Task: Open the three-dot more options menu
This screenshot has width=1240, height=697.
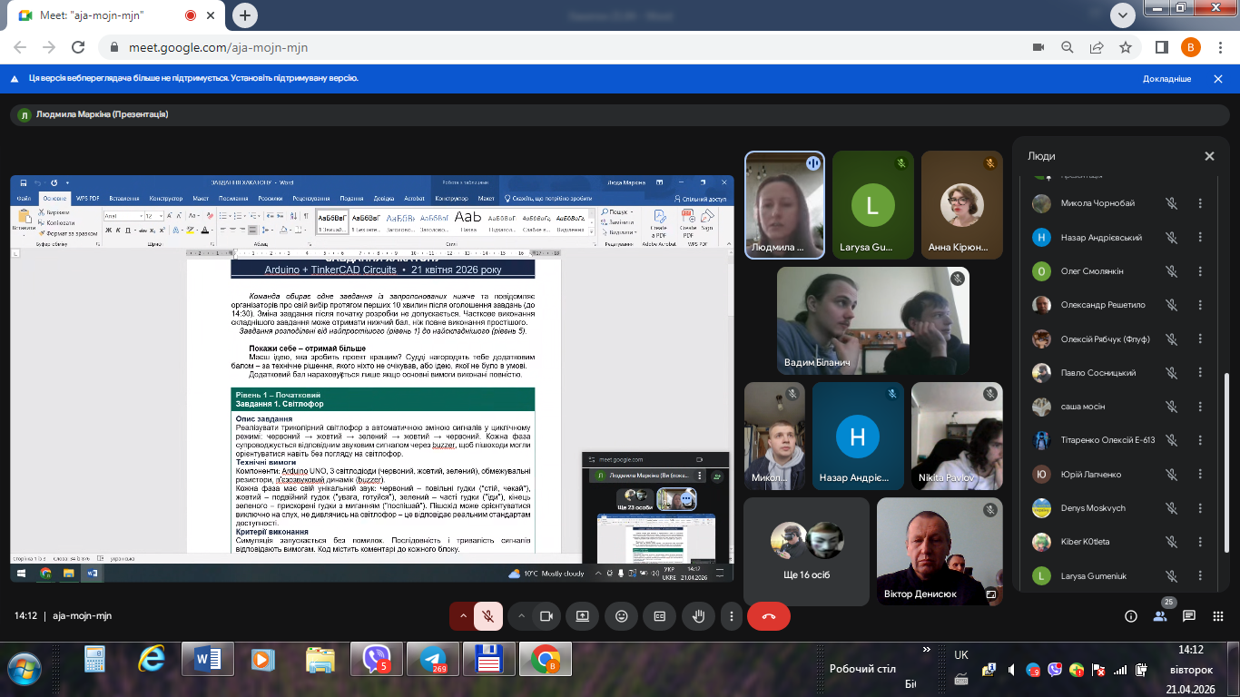Action: (x=732, y=616)
